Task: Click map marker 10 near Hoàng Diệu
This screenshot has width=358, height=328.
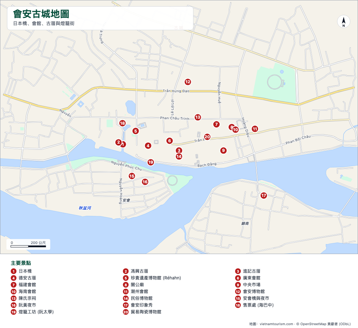Action: click(236, 130)
